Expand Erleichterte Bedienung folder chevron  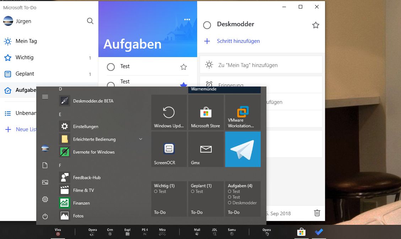point(140,139)
